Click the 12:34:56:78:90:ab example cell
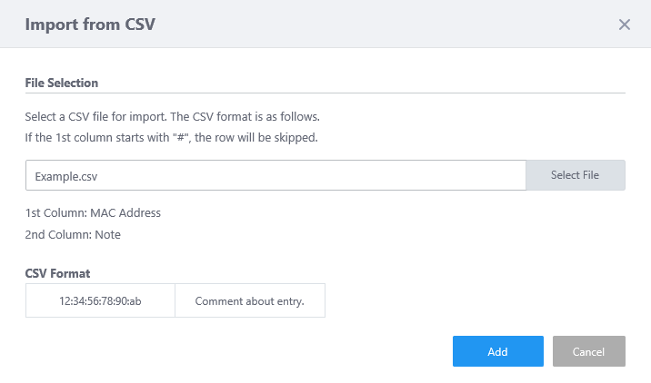651x383 pixels. (x=100, y=300)
